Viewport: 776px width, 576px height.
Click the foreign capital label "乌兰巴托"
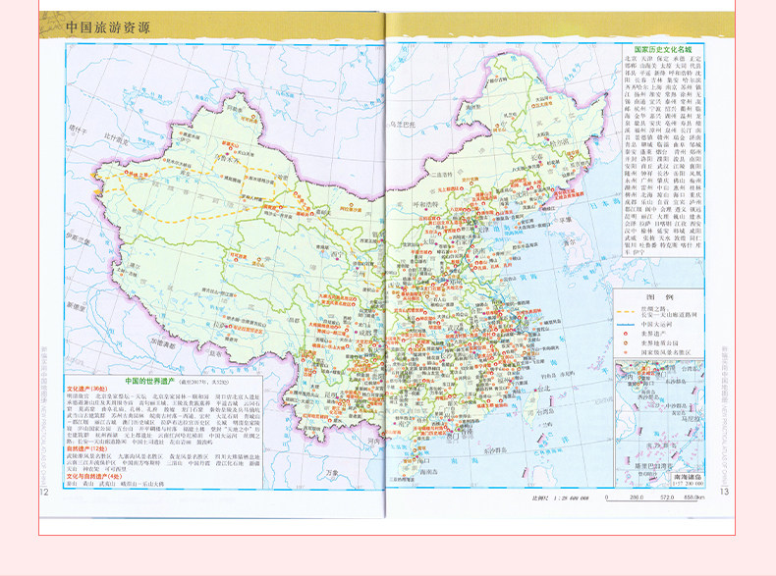tap(403, 125)
